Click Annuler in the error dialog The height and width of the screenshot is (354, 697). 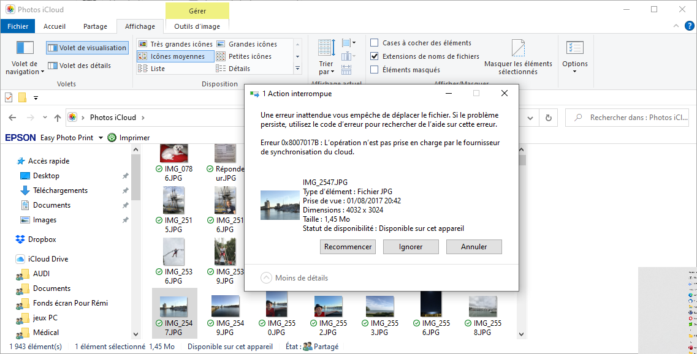[474, 246]
